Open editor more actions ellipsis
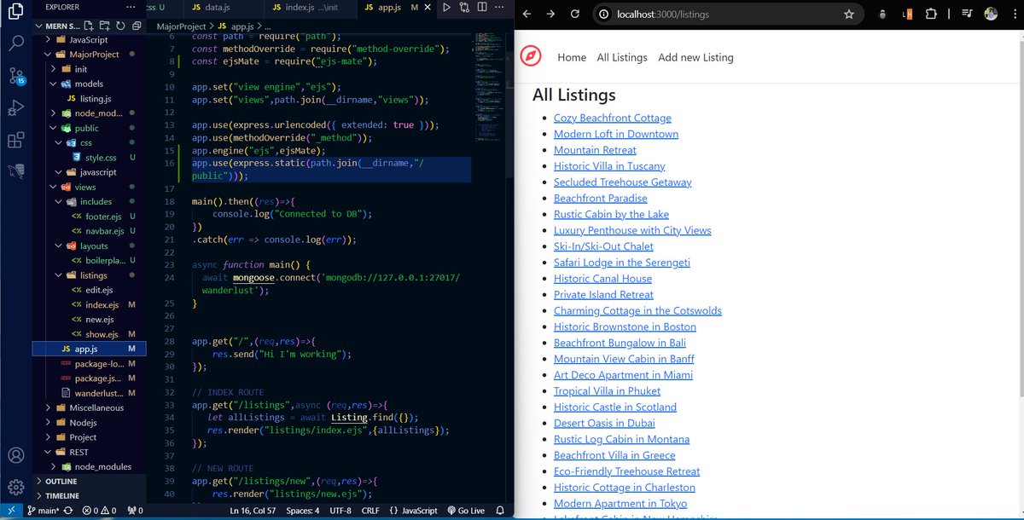 coord(500,7)
